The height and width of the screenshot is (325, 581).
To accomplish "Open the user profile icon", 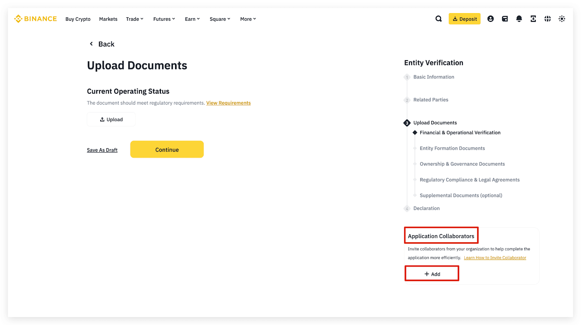I will point(490,19).
